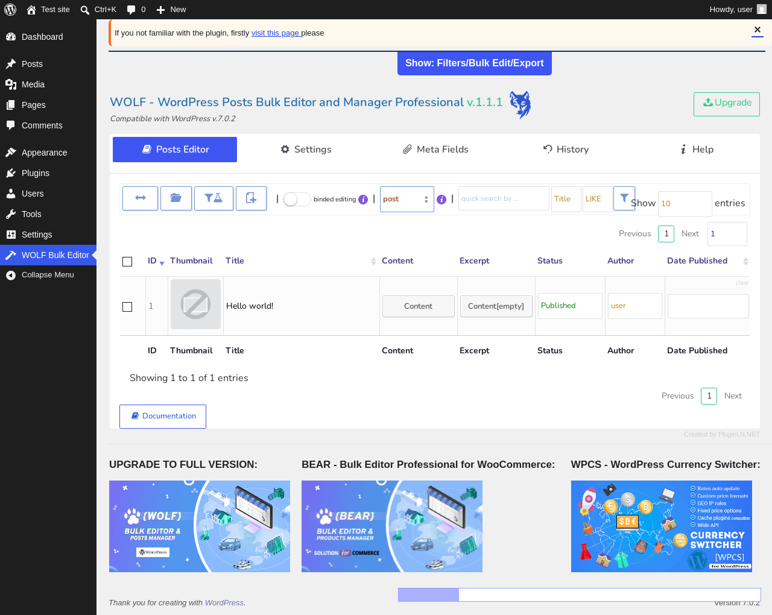This screenshot has width=772, height=615.
Task: Click the open folder toolbar button
Action: pos(176,198)
